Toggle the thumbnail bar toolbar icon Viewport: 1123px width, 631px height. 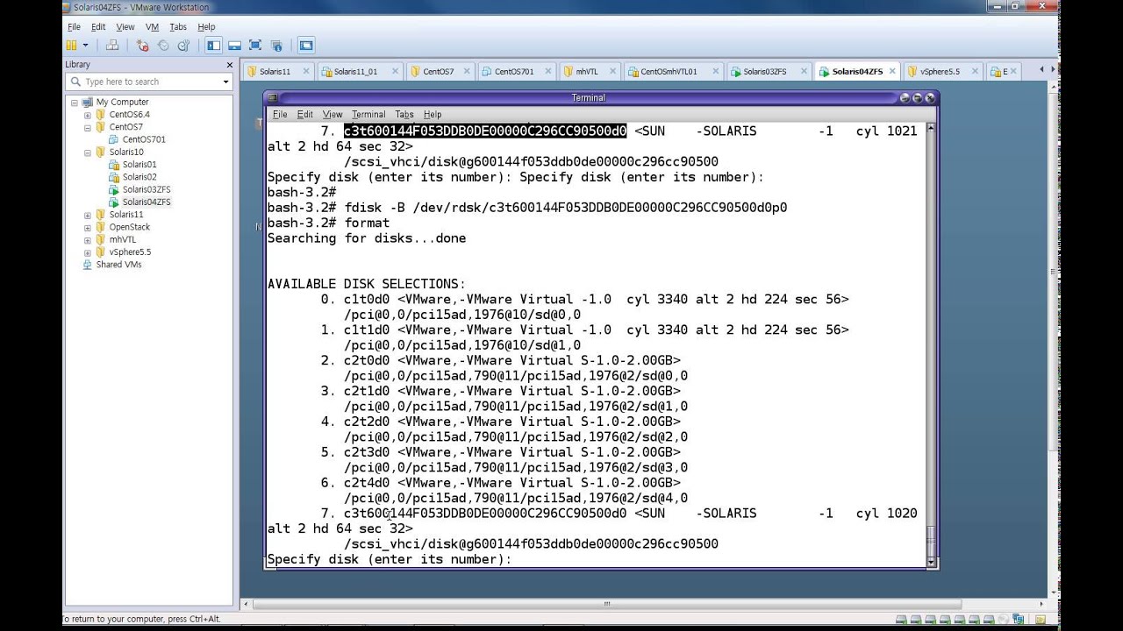(x=234, y=46)
